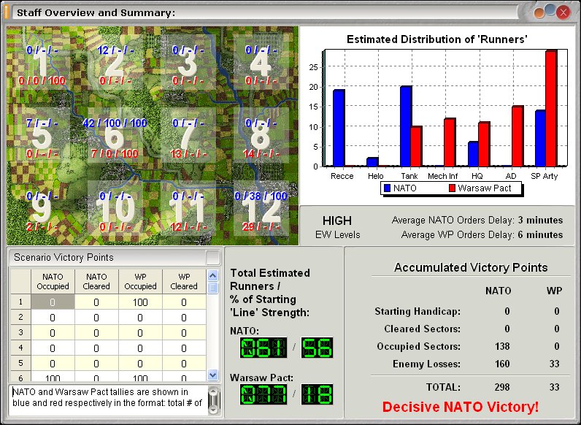Click the red Warsaw Pact SP Arty bar
The height and width of the screenshot is (425, 581).
tap(551, 108)
